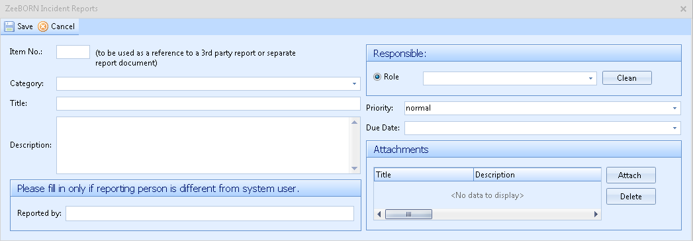Focus the Title text field
Viewport: 693px width, 241px height.
(208, 103)
